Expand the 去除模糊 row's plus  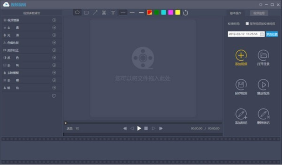(x=54, y=73)
